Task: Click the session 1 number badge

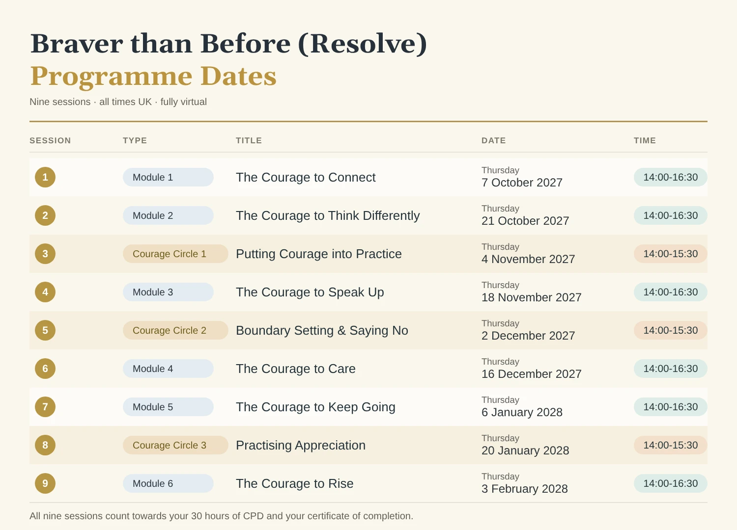Action: (x=45, y=177)
